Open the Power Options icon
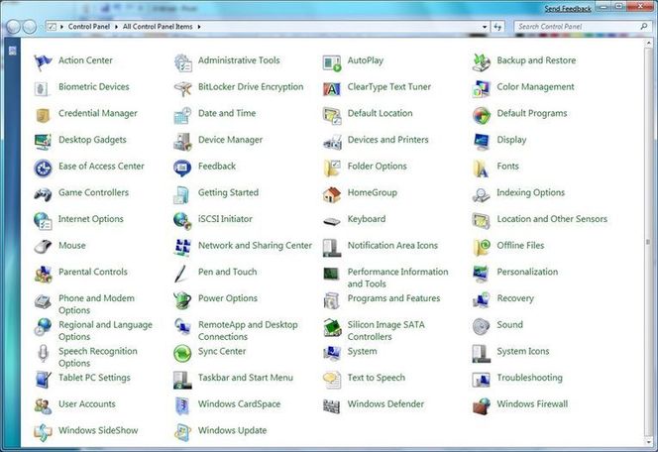Screen dimensions: 658x452 [182, 300]
